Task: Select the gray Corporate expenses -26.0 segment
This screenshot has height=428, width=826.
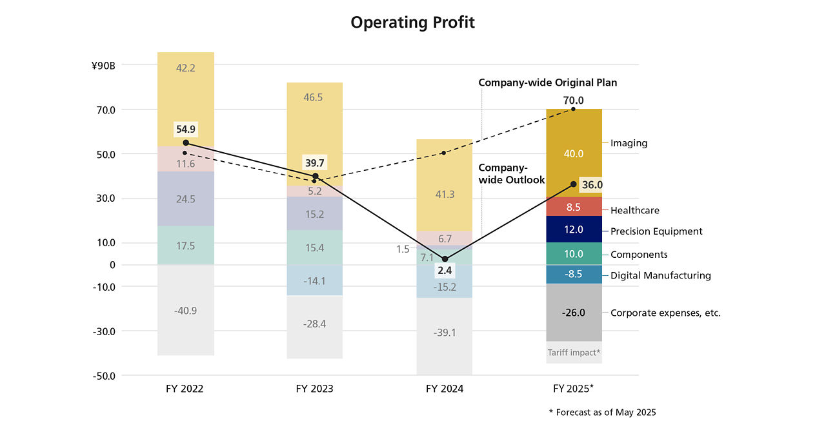Action: [x=574, y=313]
